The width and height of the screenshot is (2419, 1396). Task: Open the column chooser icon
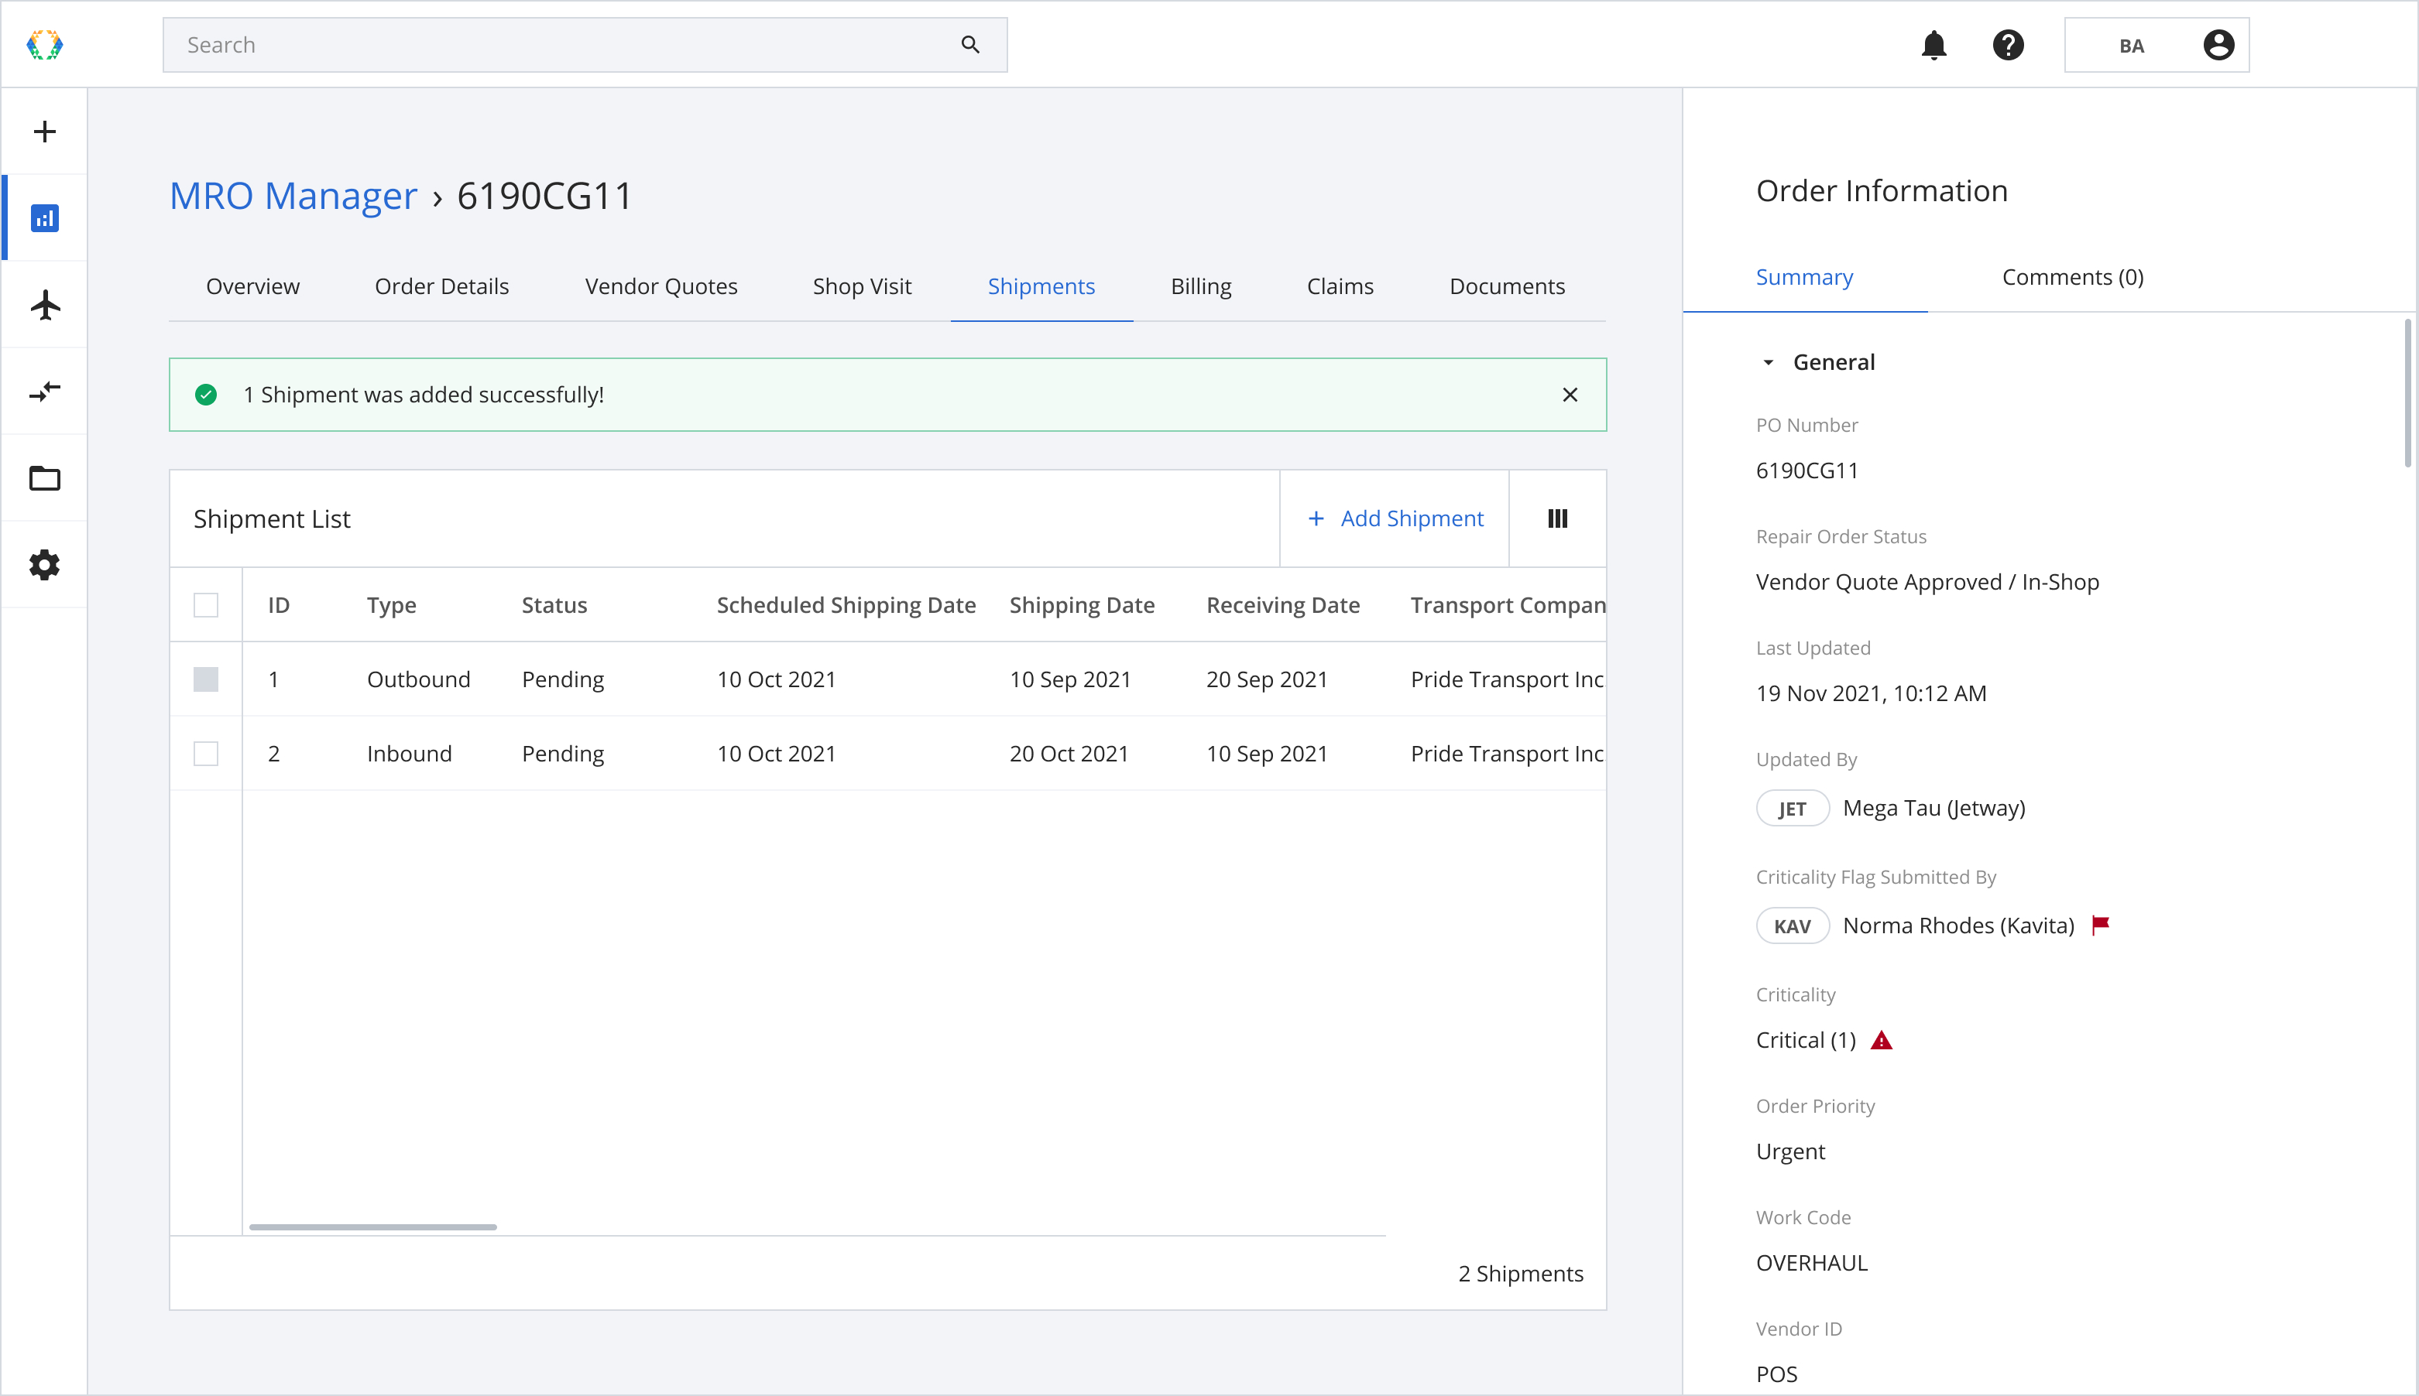[x=1556, y=518]
